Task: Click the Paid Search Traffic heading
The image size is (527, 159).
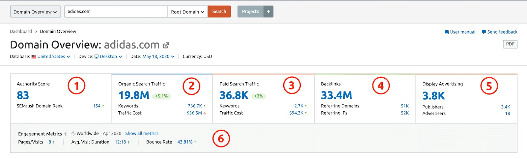Action: 239,84
